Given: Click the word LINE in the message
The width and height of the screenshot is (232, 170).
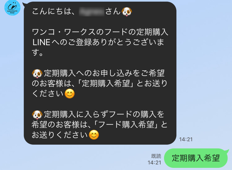Looking at the screenshot, I should coord(41,42).
